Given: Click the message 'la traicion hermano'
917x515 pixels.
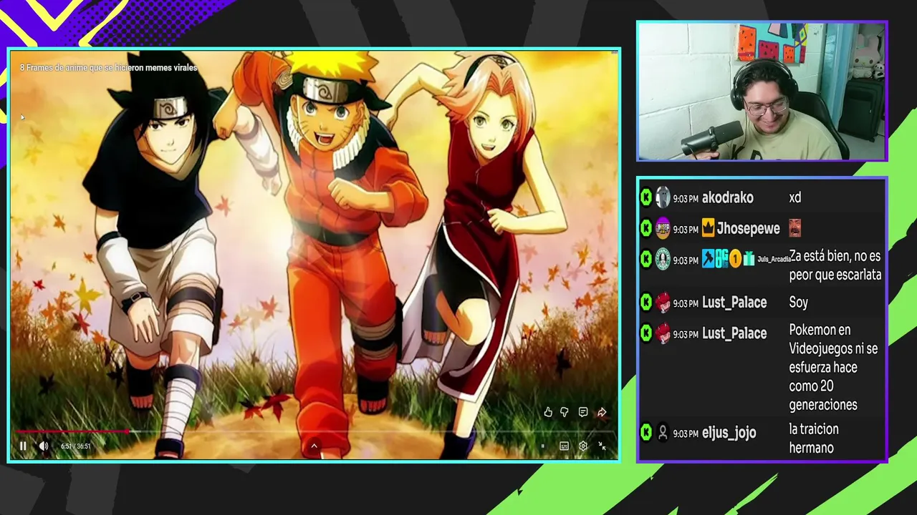Looking at the screenshot, I should pos(814,438).
